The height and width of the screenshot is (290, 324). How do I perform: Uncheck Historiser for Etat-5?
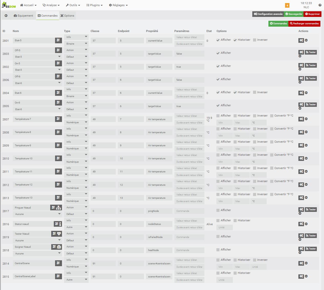[235, 40]
